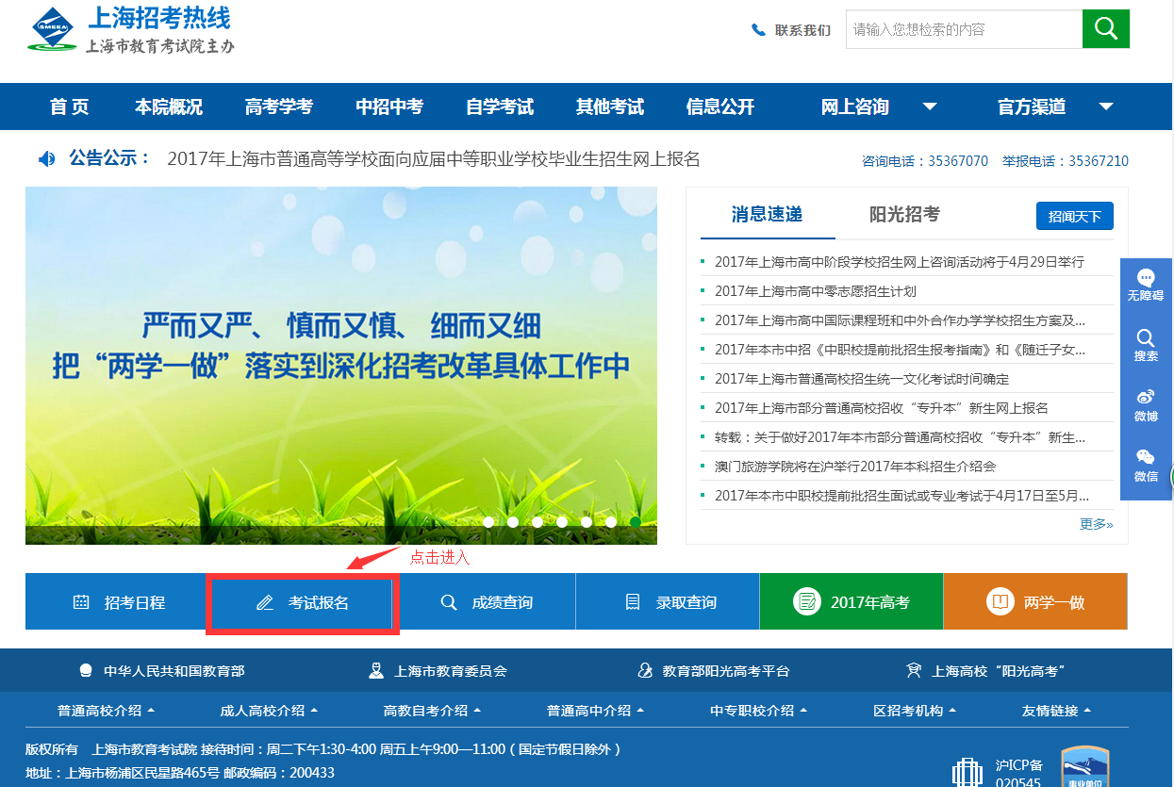1174x787 pixels.
Task: Open the 微信 WeChat sidebar icon
Action: pyautogui.click(x=1146, y=465)
